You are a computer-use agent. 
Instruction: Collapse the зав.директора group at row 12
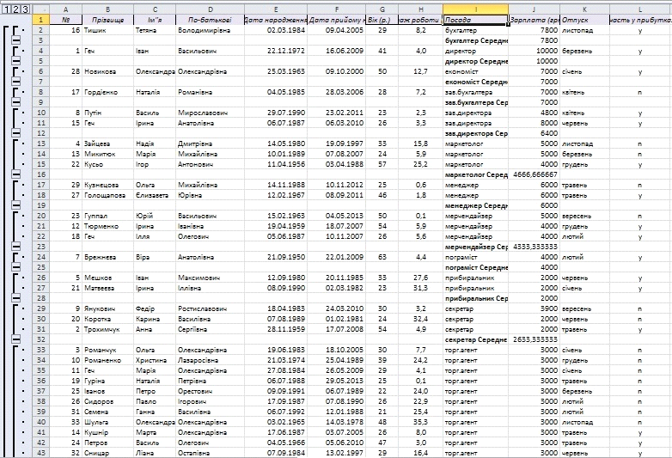15,133
